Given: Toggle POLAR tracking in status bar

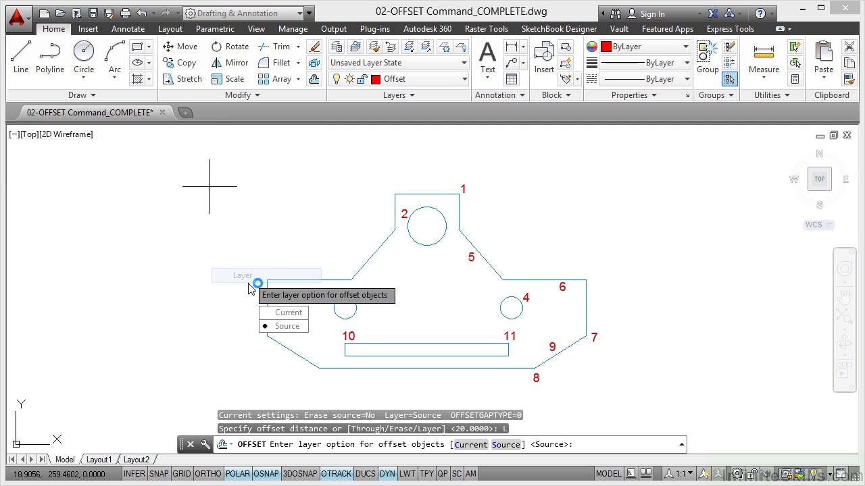Looking at the screenshot, I should click(237, 474).
